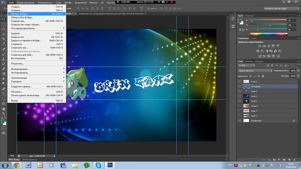Select the Horizontal Type tool

point(3,94)
